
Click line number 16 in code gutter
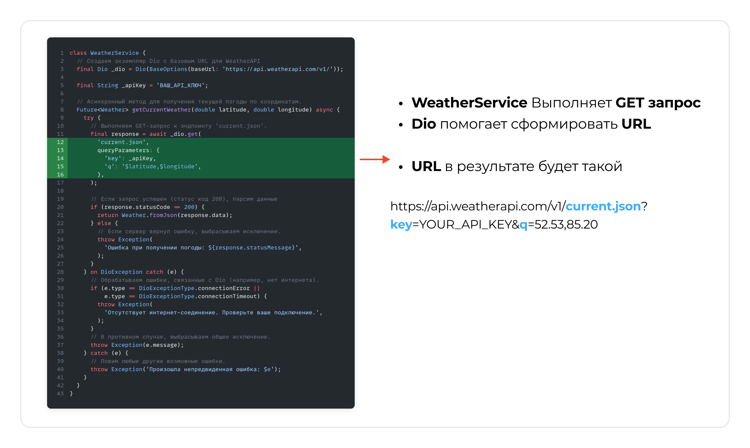coord(60,175)
